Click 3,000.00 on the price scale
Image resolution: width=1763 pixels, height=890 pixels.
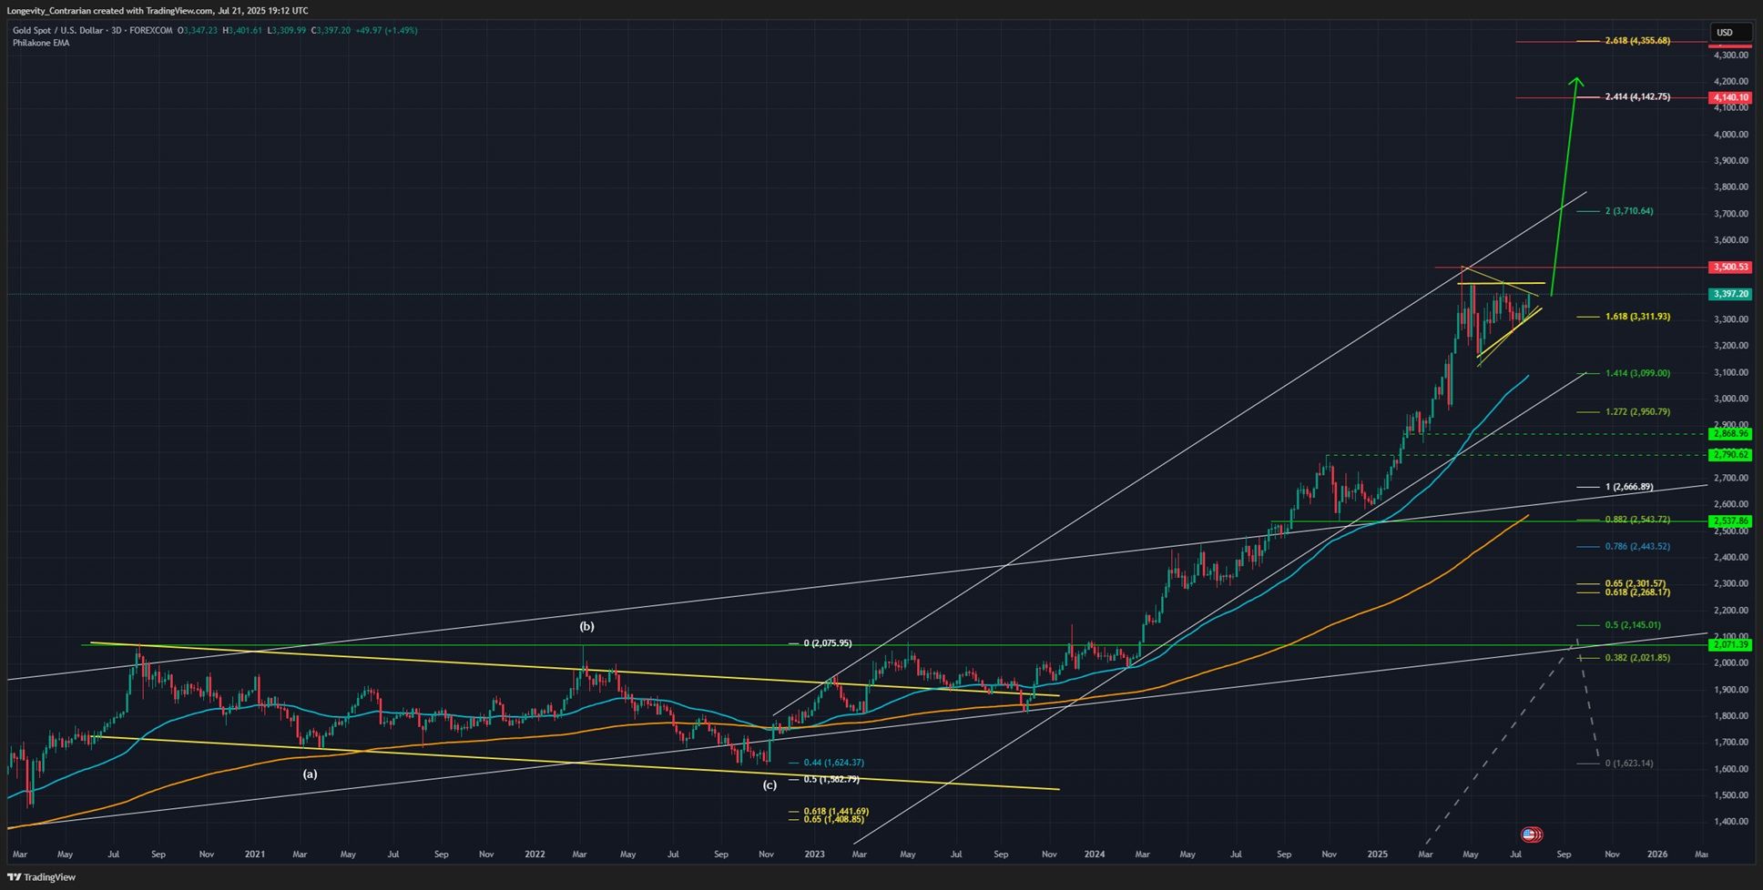1730,399
